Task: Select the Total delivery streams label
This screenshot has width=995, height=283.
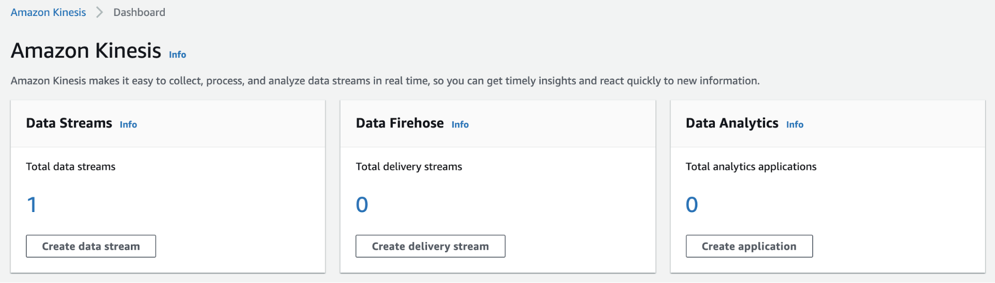Action: tap(409, 167)
